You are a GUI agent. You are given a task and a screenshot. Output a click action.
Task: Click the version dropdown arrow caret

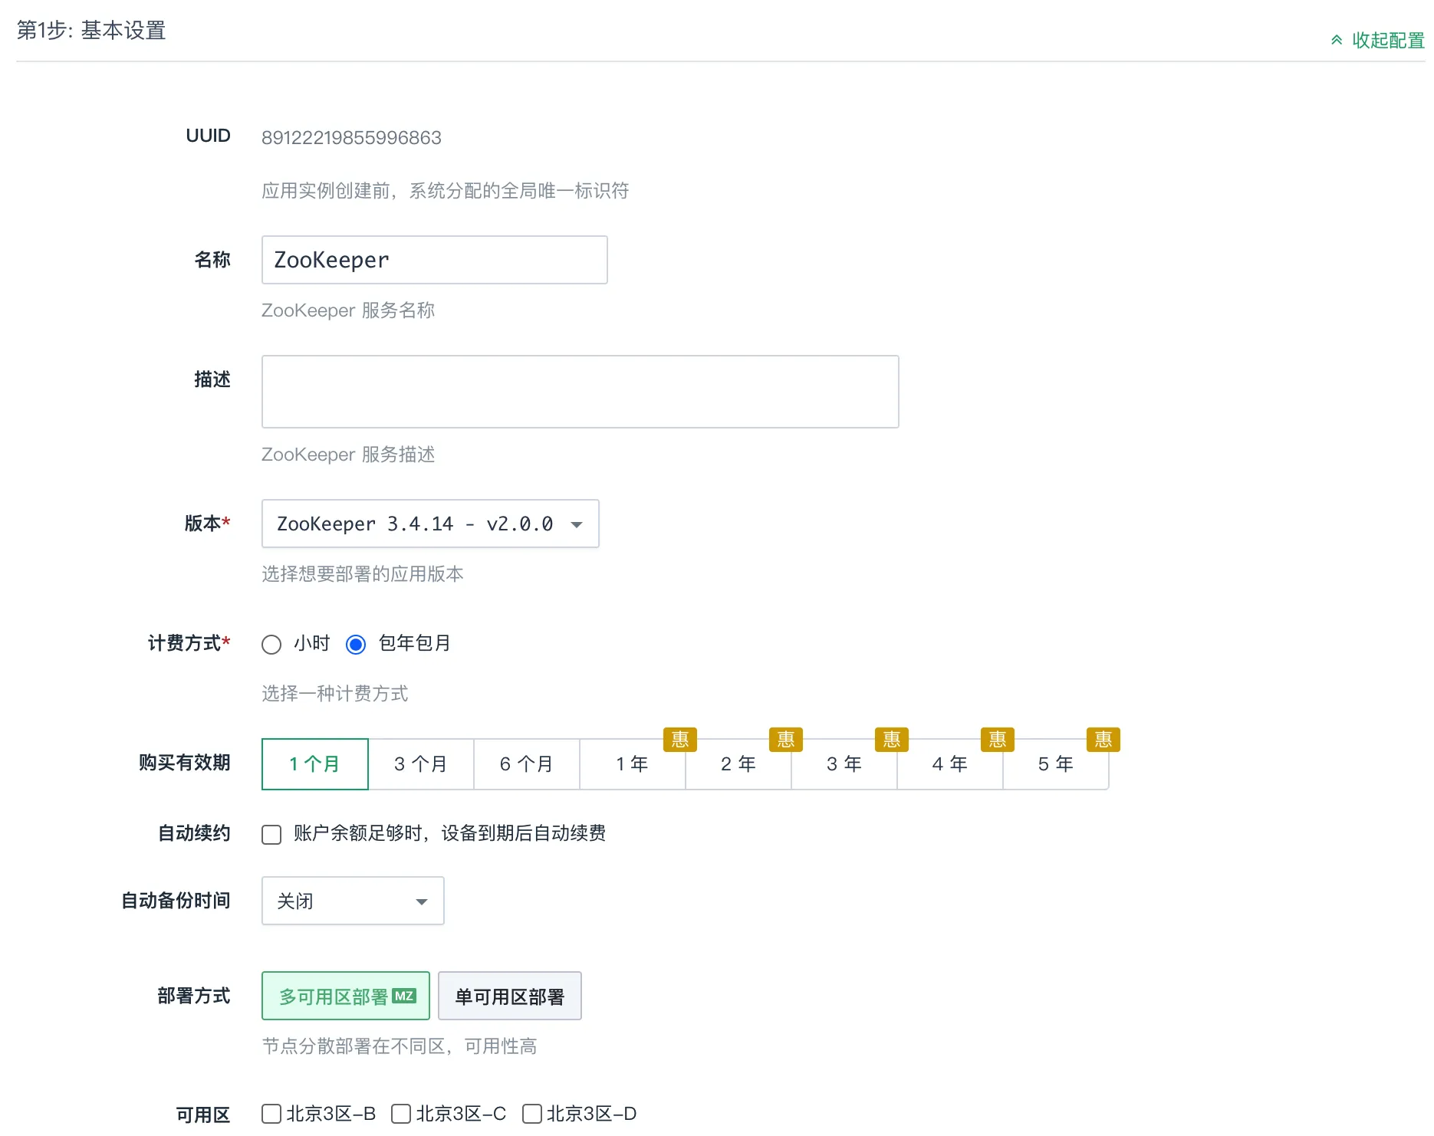click(x=577, y=525)
